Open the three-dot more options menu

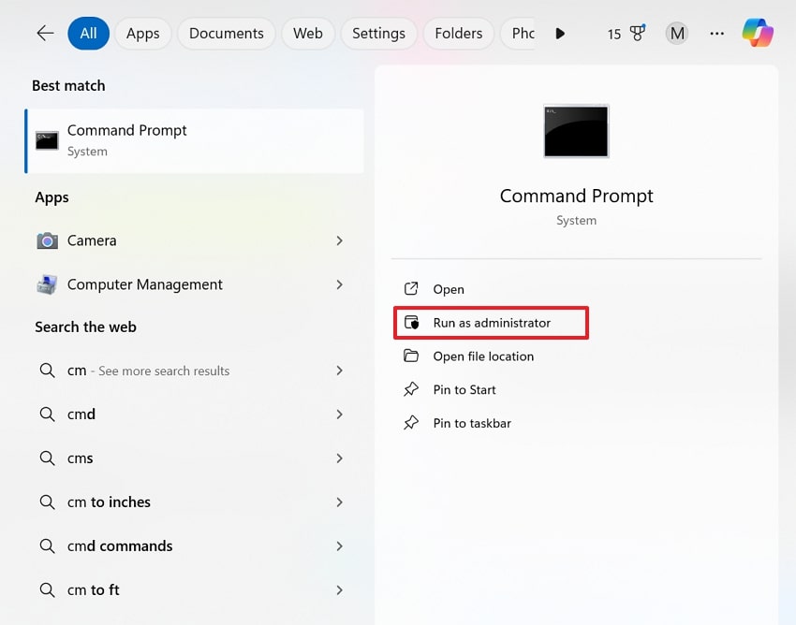pos(716,34)
